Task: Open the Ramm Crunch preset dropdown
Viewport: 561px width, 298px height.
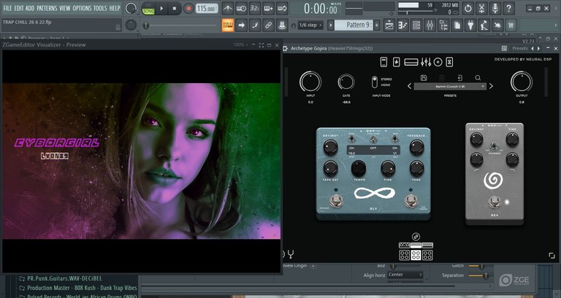Action: (450, 87)
